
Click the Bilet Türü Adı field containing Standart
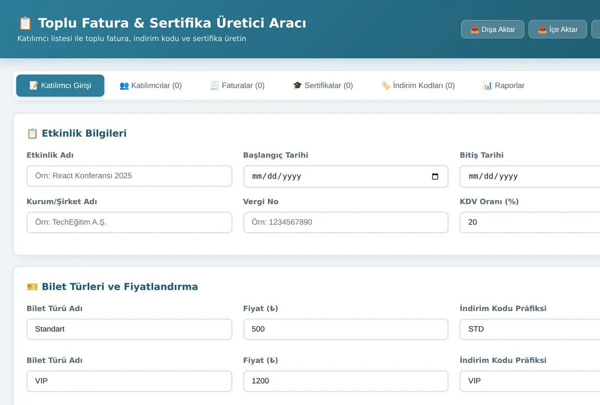click(129, 330)
